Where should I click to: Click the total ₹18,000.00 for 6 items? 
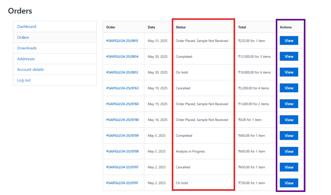(254, 72)
